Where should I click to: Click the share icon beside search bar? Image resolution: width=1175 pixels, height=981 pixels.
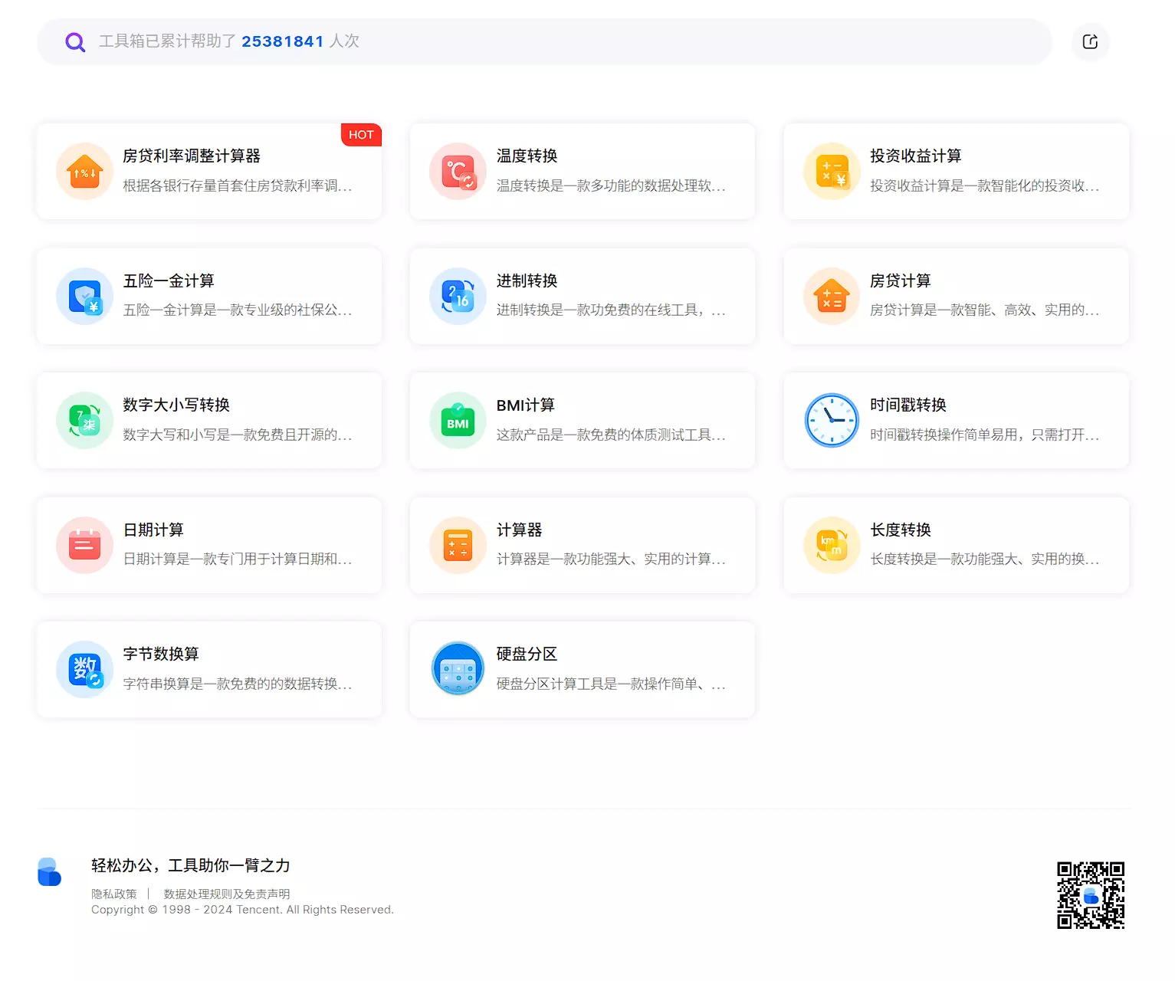pos(1090,42)
